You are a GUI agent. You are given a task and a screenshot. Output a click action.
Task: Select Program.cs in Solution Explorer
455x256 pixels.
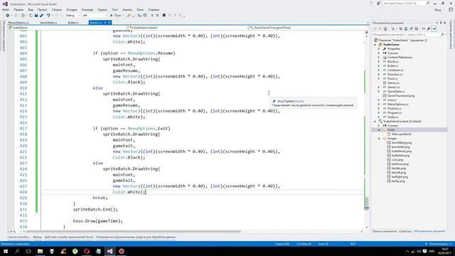click(x=395, y=112)
